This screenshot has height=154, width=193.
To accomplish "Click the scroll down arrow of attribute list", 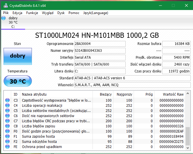I will [x=188, y=148].
